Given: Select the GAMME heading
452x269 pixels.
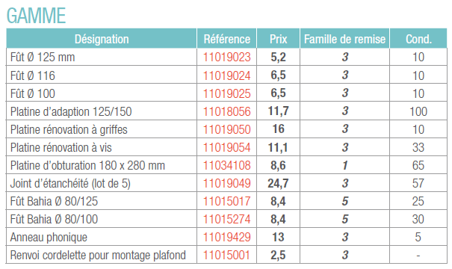Looking at the screenshot, I should pos(37,16).
